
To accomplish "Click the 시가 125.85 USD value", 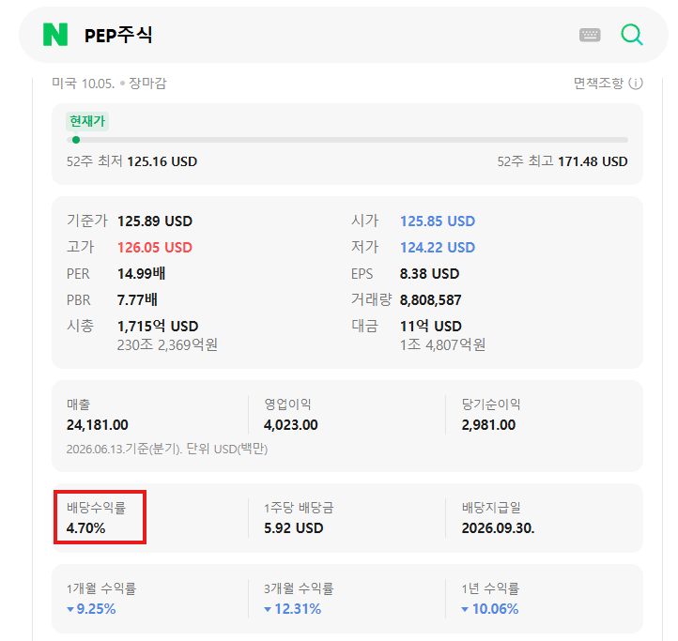I will click(x=438, y=221).
